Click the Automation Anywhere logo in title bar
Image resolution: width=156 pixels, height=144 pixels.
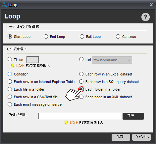coord(4,5)
